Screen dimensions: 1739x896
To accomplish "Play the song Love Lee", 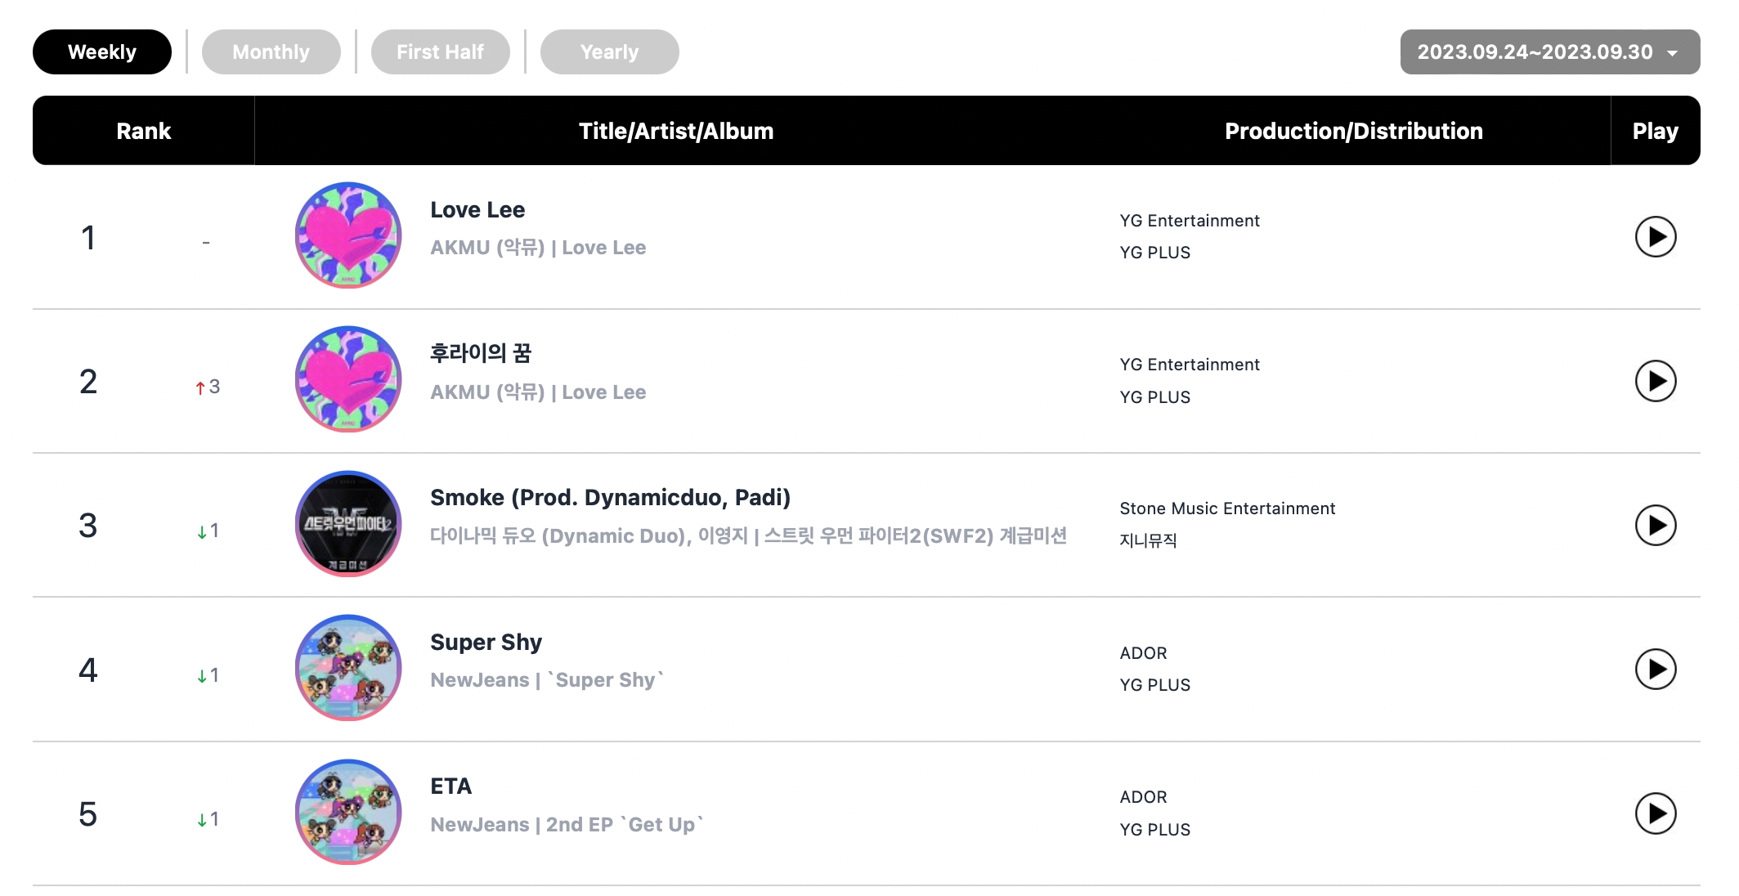I will click(x=1655, y=237).
